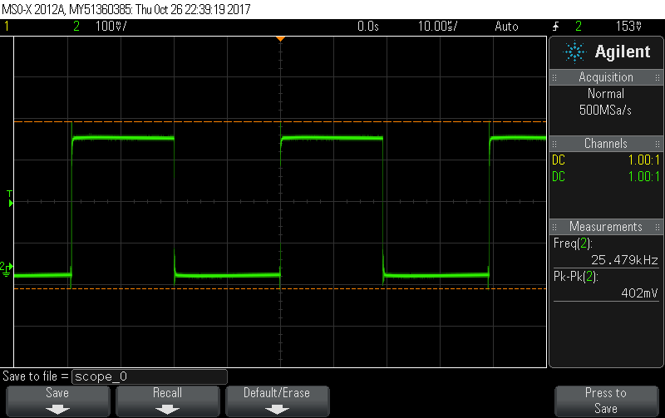Click the grip dots right of Channels
The image size is (665, 418).
click(658, 144)
